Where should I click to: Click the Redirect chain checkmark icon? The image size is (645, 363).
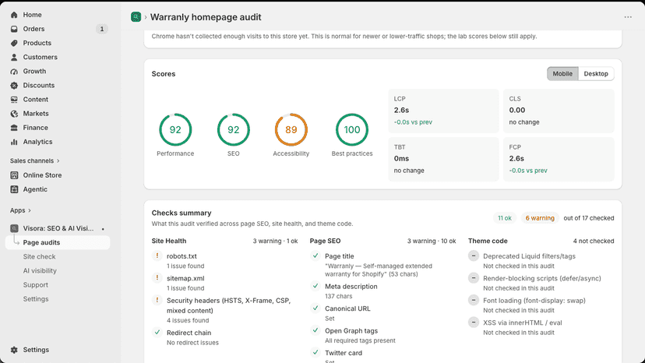pyautogui.click(x=157, y=332)
